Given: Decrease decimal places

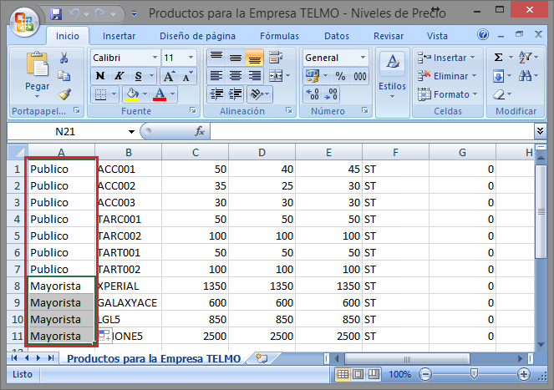Looking at the screenshot, I should point(331,94).
